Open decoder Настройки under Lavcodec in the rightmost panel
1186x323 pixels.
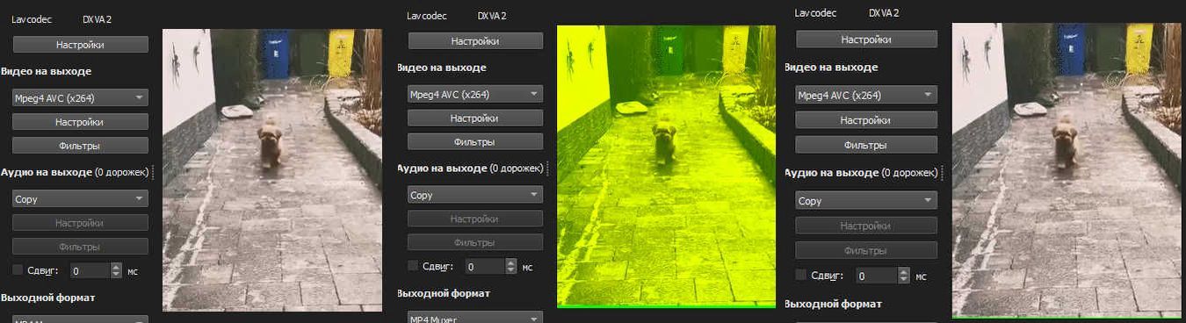click(866, 39)
